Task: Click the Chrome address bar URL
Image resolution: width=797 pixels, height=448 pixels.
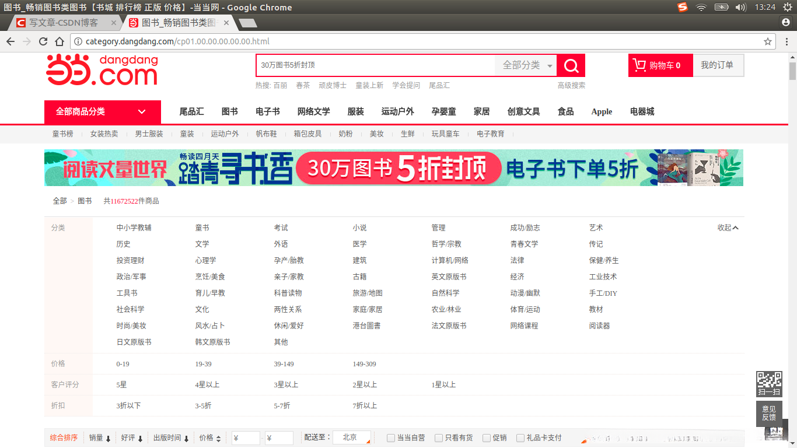Action: [x=177, y=41]
